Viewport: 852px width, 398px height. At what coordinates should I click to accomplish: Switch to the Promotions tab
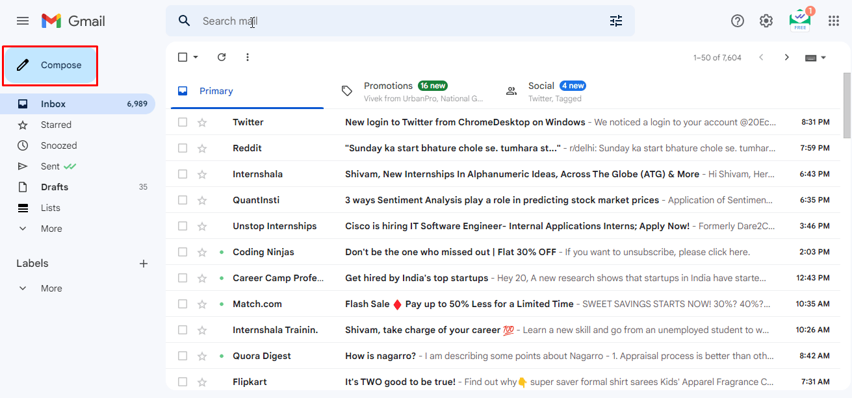[388, 90]
